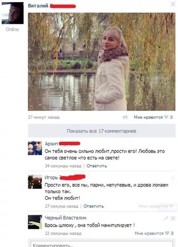Open Черный Властелин profile name
The image size is (178, 247).
coord(65,218)
